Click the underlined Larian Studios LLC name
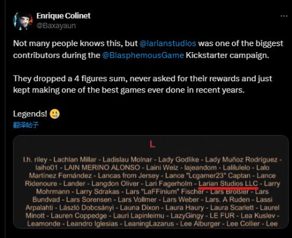Viewport: 292px width, 238px height. point(228,184)
